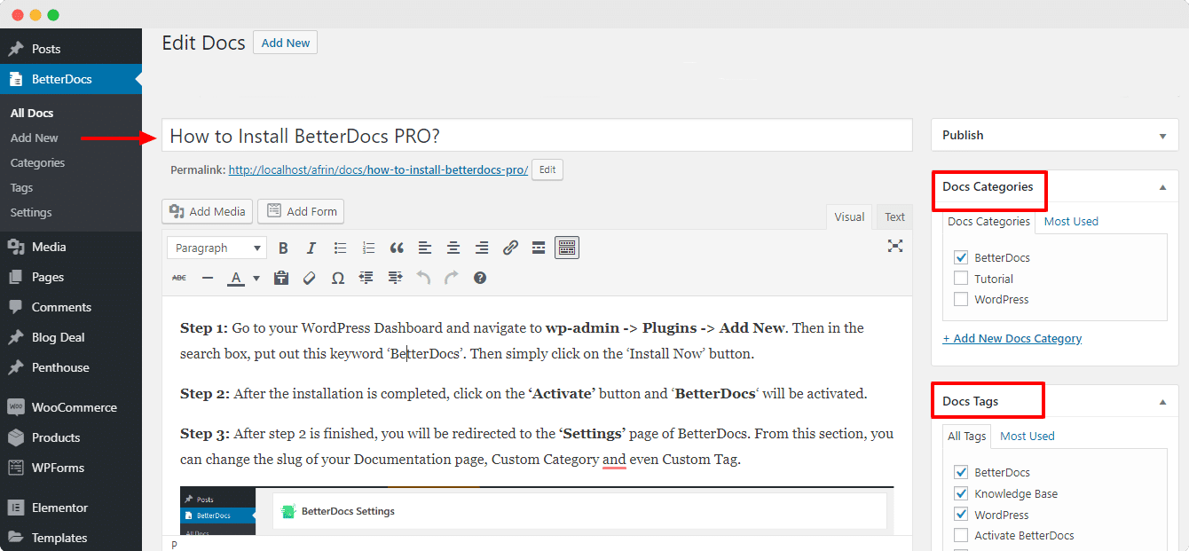The height and width of the screenshot is (551, 1189).
Task: Open keyboard shortcuts help icon
Action: 480,278
